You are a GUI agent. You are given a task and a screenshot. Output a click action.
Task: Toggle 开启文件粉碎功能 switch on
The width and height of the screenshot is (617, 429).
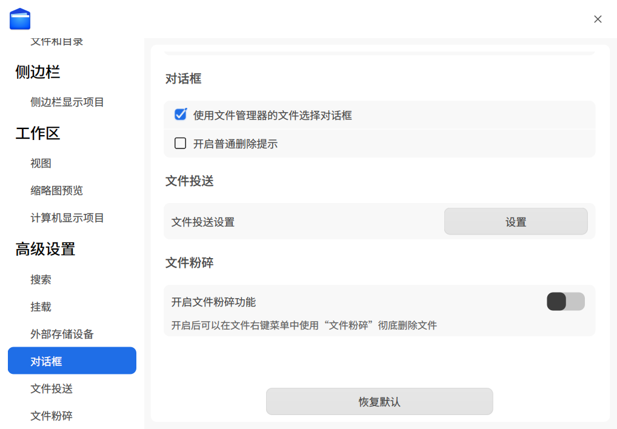tap(565, 302)
